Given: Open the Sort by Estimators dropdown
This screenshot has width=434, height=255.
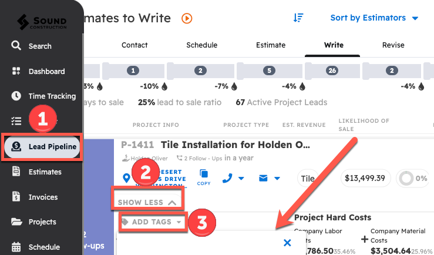Looking at the screenshot, I should (x=374, y=18).
